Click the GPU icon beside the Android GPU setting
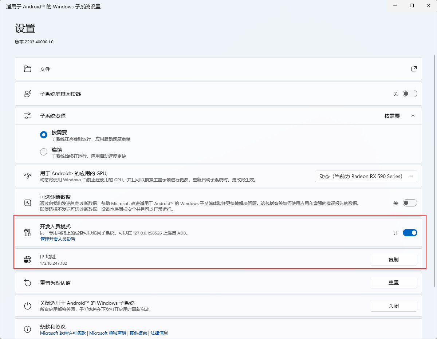437x339 pixels. tap(27, 176)
